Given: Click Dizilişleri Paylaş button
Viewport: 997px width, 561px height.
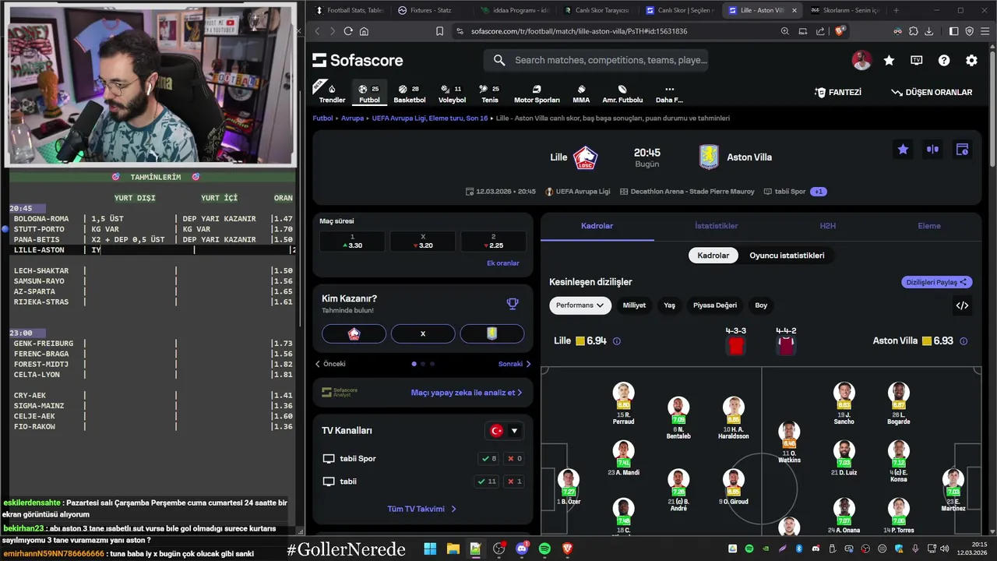Looking at the screenshot, I should (937, 282).
